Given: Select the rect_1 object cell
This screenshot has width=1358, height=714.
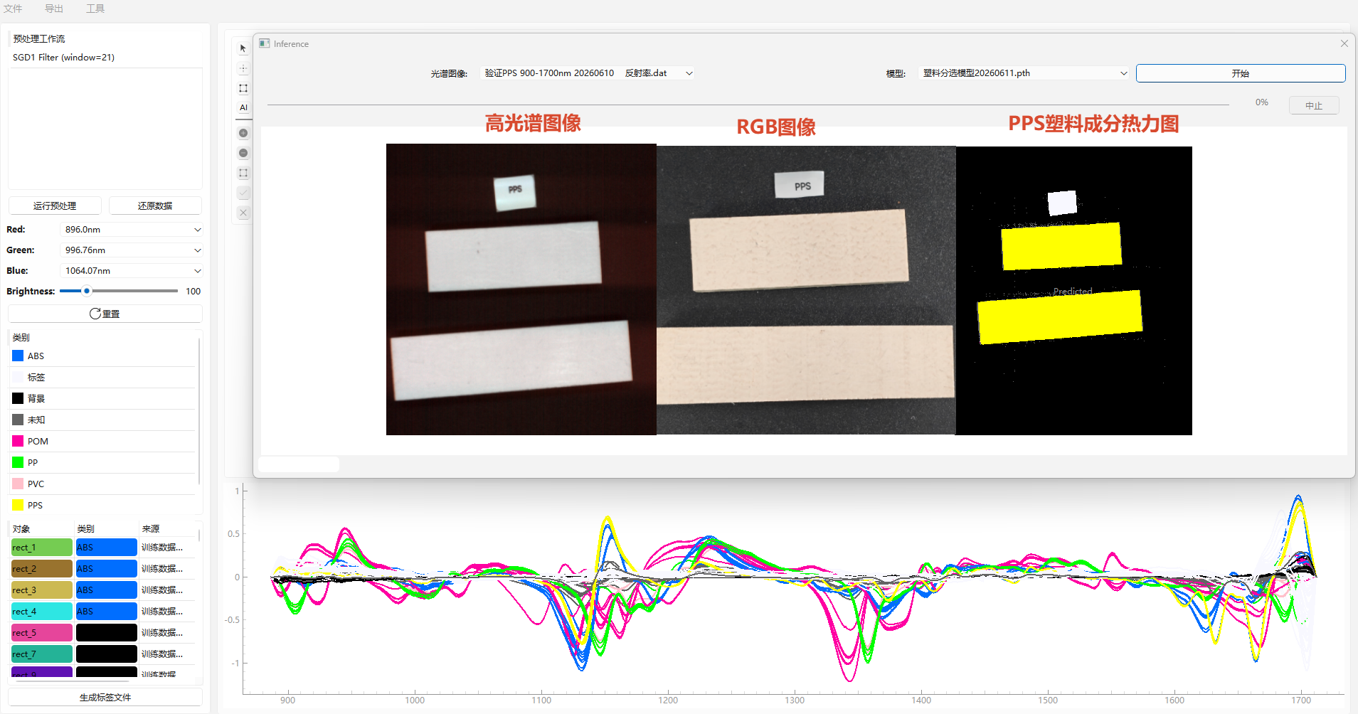Looking at the screenshot, I should pyautogui.click(x=42, y=547).
